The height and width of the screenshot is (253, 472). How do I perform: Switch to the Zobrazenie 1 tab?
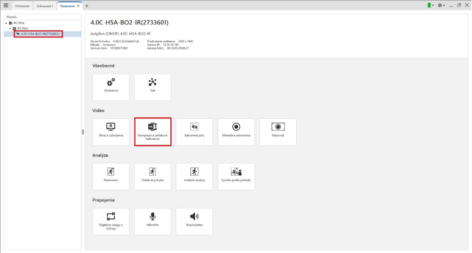pos(44,6)
